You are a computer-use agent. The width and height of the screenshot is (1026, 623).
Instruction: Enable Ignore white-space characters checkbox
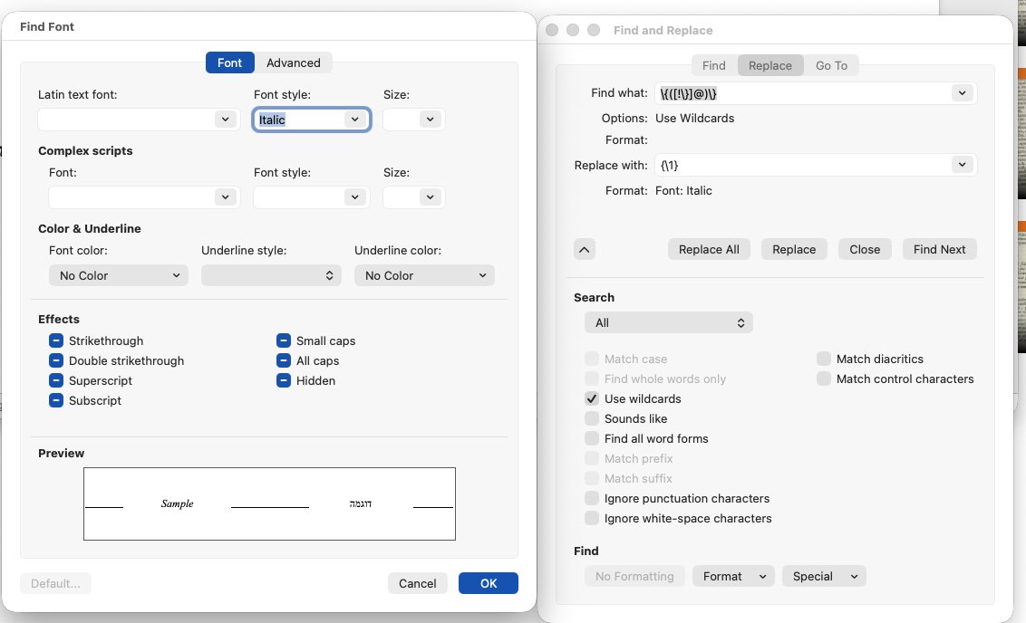point(592,518)
